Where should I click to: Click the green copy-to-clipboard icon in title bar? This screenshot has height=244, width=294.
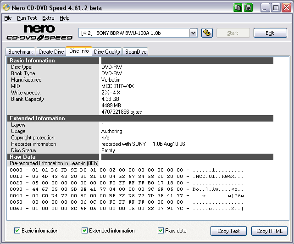click(238, 8)
